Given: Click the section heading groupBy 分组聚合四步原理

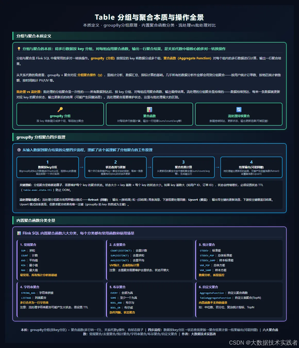Looking at the screenshot, I should point(41,137).
